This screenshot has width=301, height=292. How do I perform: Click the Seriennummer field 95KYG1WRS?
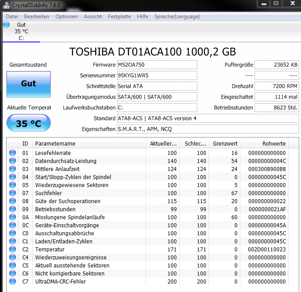pyautogui.click(x=157, y=75)
